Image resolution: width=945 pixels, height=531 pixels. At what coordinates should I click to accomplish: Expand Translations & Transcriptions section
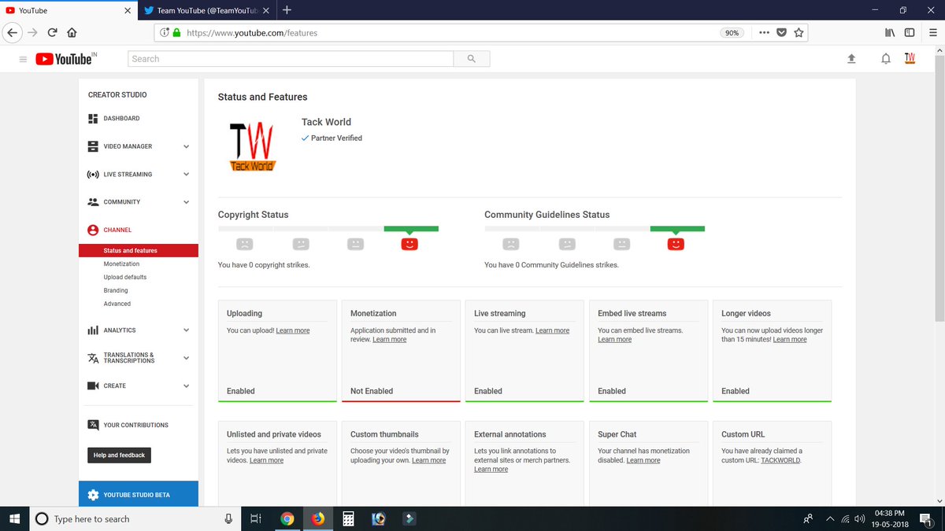click(x=186, y=358)
